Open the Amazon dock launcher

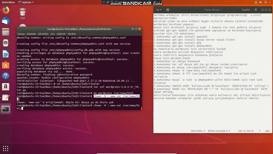[x=6, y=87]
